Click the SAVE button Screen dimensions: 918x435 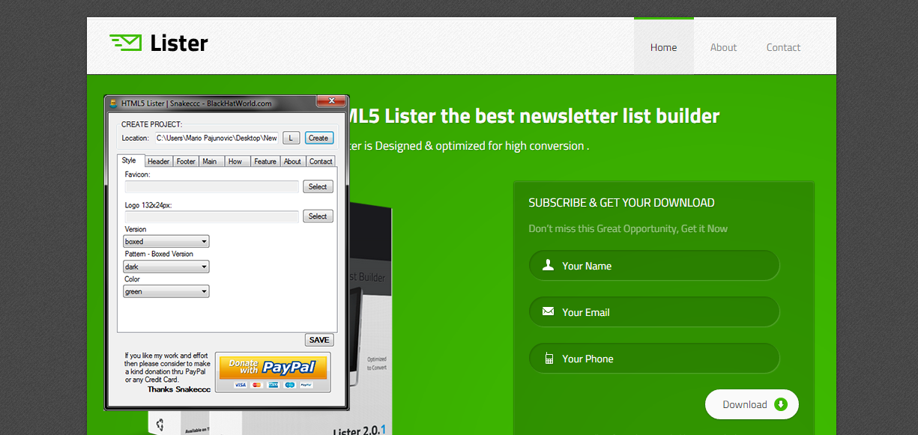pos(319,340)
